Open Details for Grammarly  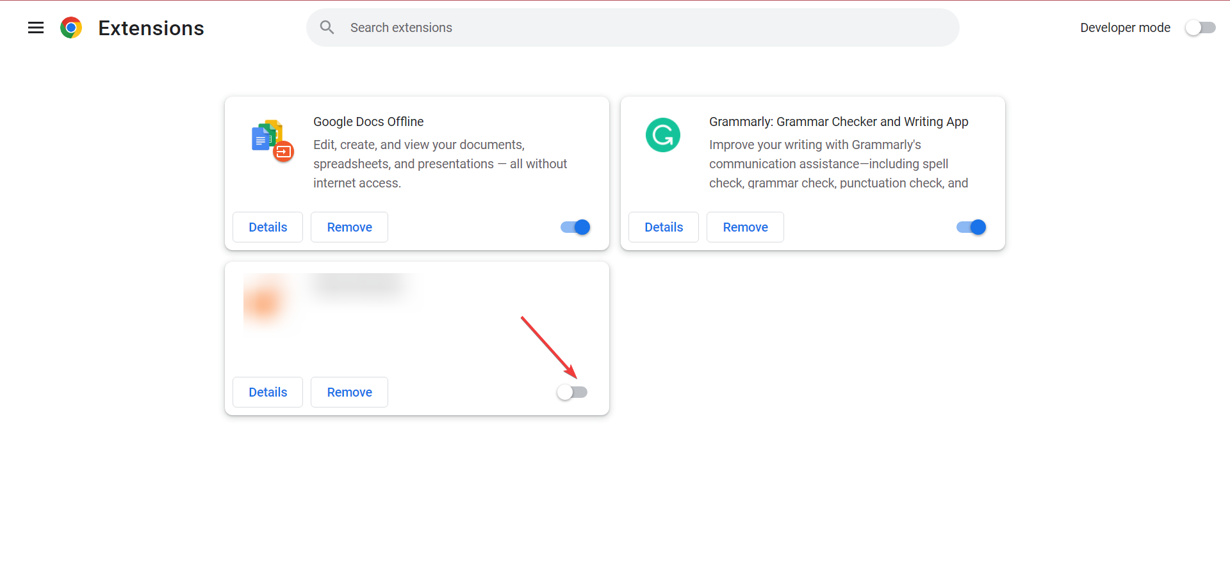click(663, 227)
